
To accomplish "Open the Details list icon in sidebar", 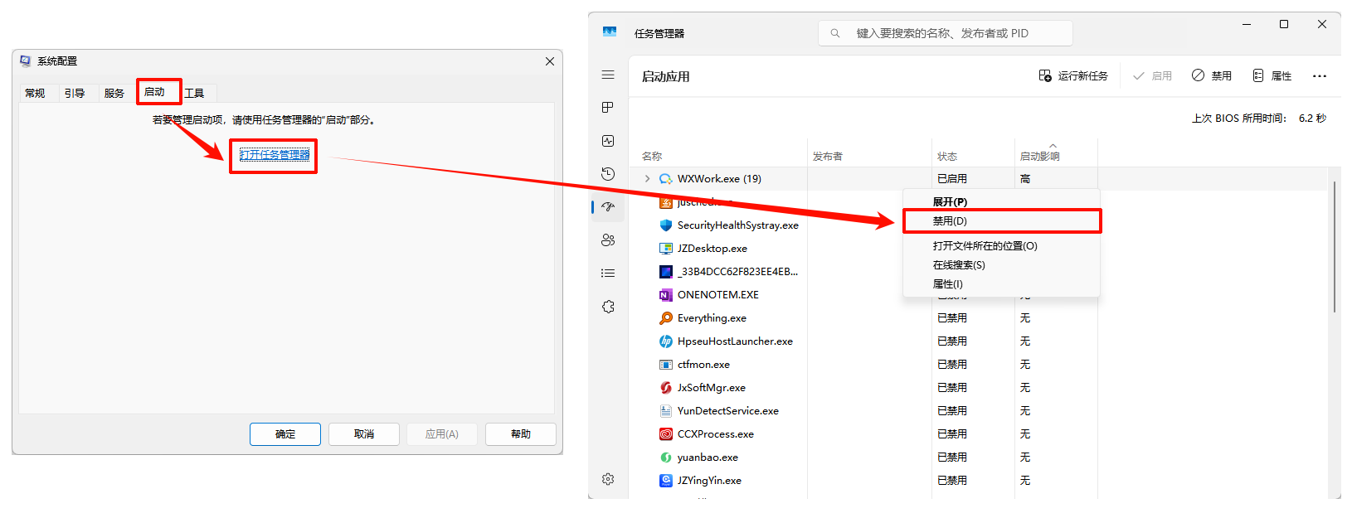I will pyautogui.click(x=608, y=273).
